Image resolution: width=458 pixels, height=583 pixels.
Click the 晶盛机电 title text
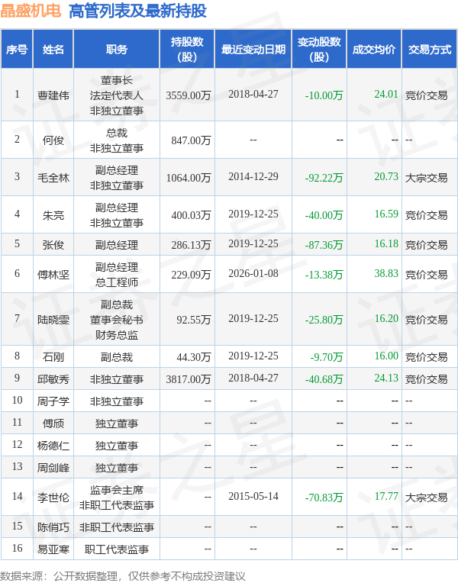[31, 11]
